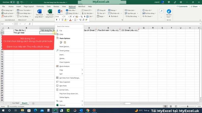Image resolution: width=202 pixels, height=113 pixels.
Task: Open the Xuất ra Excel dropdown
Action: (x=8, y=13)
